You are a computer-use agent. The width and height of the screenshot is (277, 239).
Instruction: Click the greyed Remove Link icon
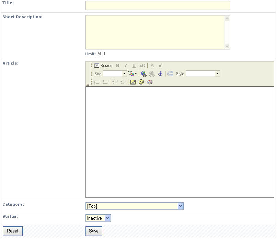pyautogui.click(x=152, y=74)
